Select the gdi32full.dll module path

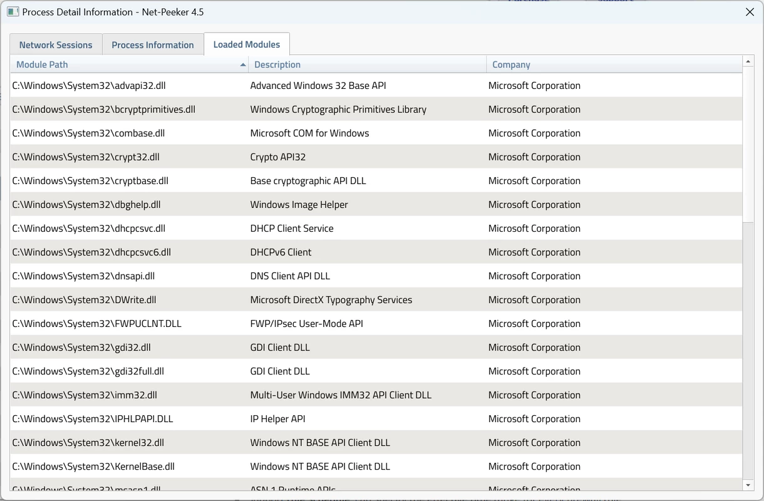(x=88, y=371)
